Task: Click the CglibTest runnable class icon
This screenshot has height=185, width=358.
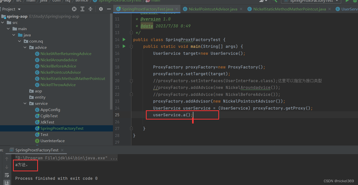Action: 37,116
